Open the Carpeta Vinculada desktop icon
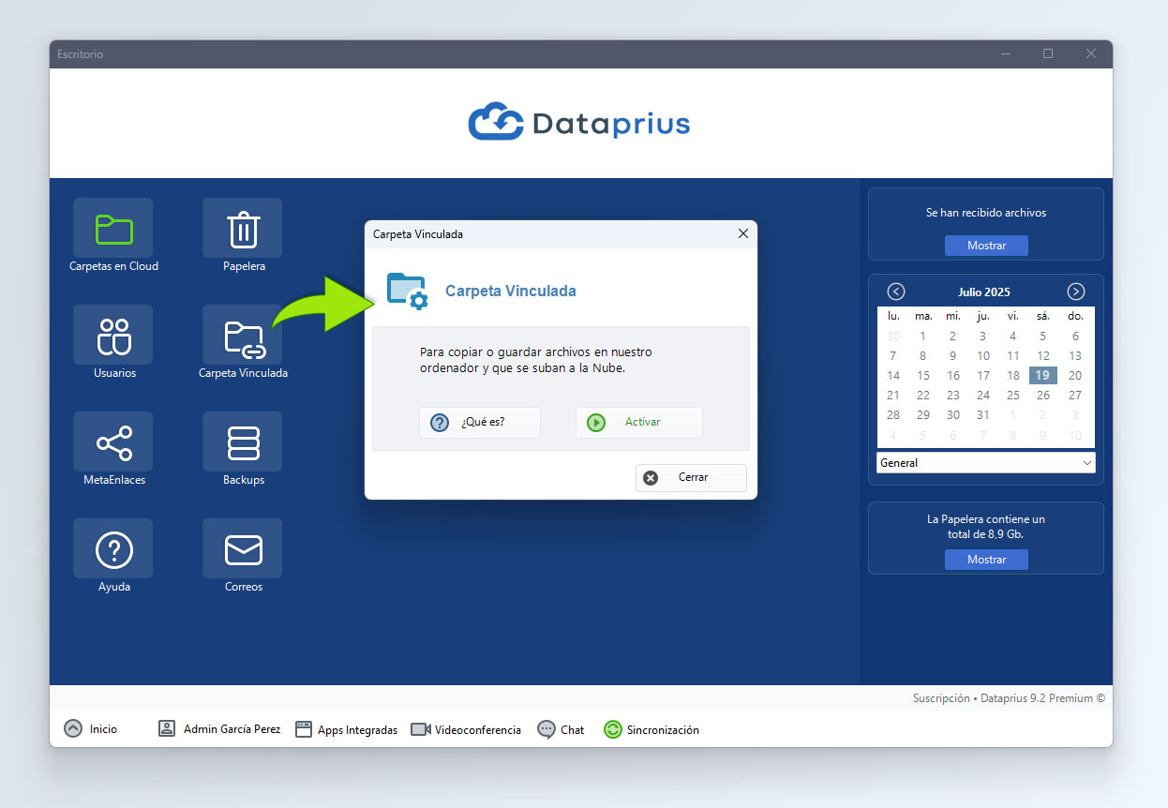The height and width of the screenshot is (808, 1168). [x=243, y=335]
